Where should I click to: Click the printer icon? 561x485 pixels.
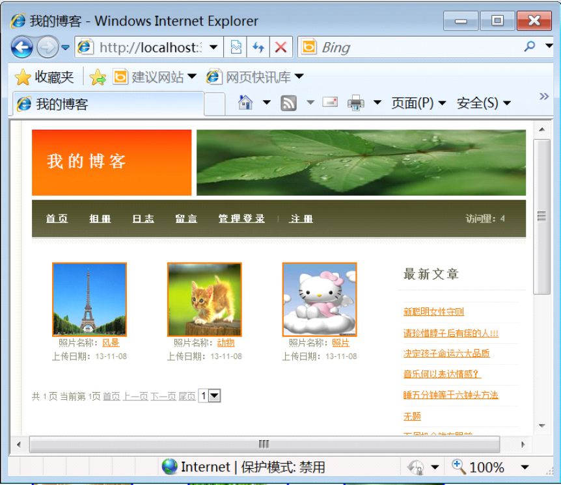pyautogui.click(x=355, y=103)
